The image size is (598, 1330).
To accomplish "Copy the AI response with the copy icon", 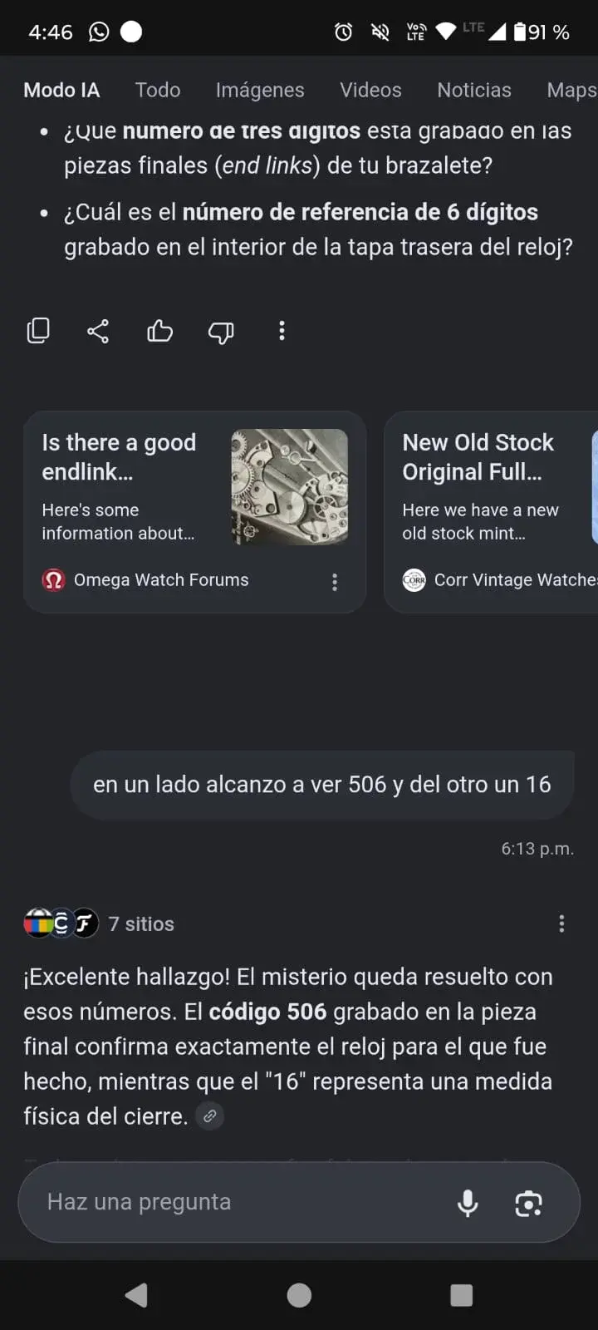I will pyautogui.click(x=38, y=331).
